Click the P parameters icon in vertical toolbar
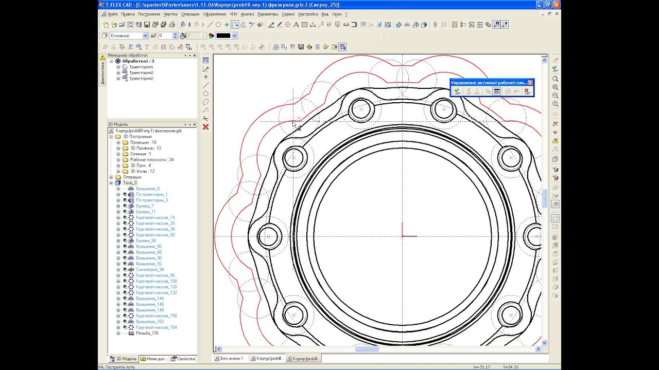The height and width of the screenshot is (370, 659). tap(206, 61)
